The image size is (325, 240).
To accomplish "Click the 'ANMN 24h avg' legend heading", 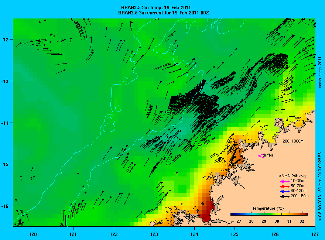I will [292, 176].
